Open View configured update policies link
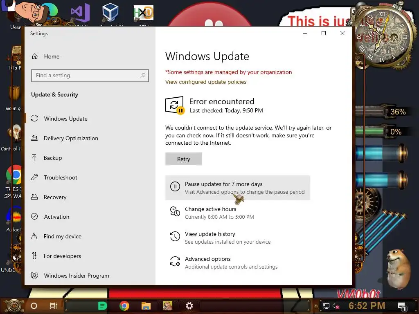The height and width of the screenshot is (314, 419). [206, 82]
